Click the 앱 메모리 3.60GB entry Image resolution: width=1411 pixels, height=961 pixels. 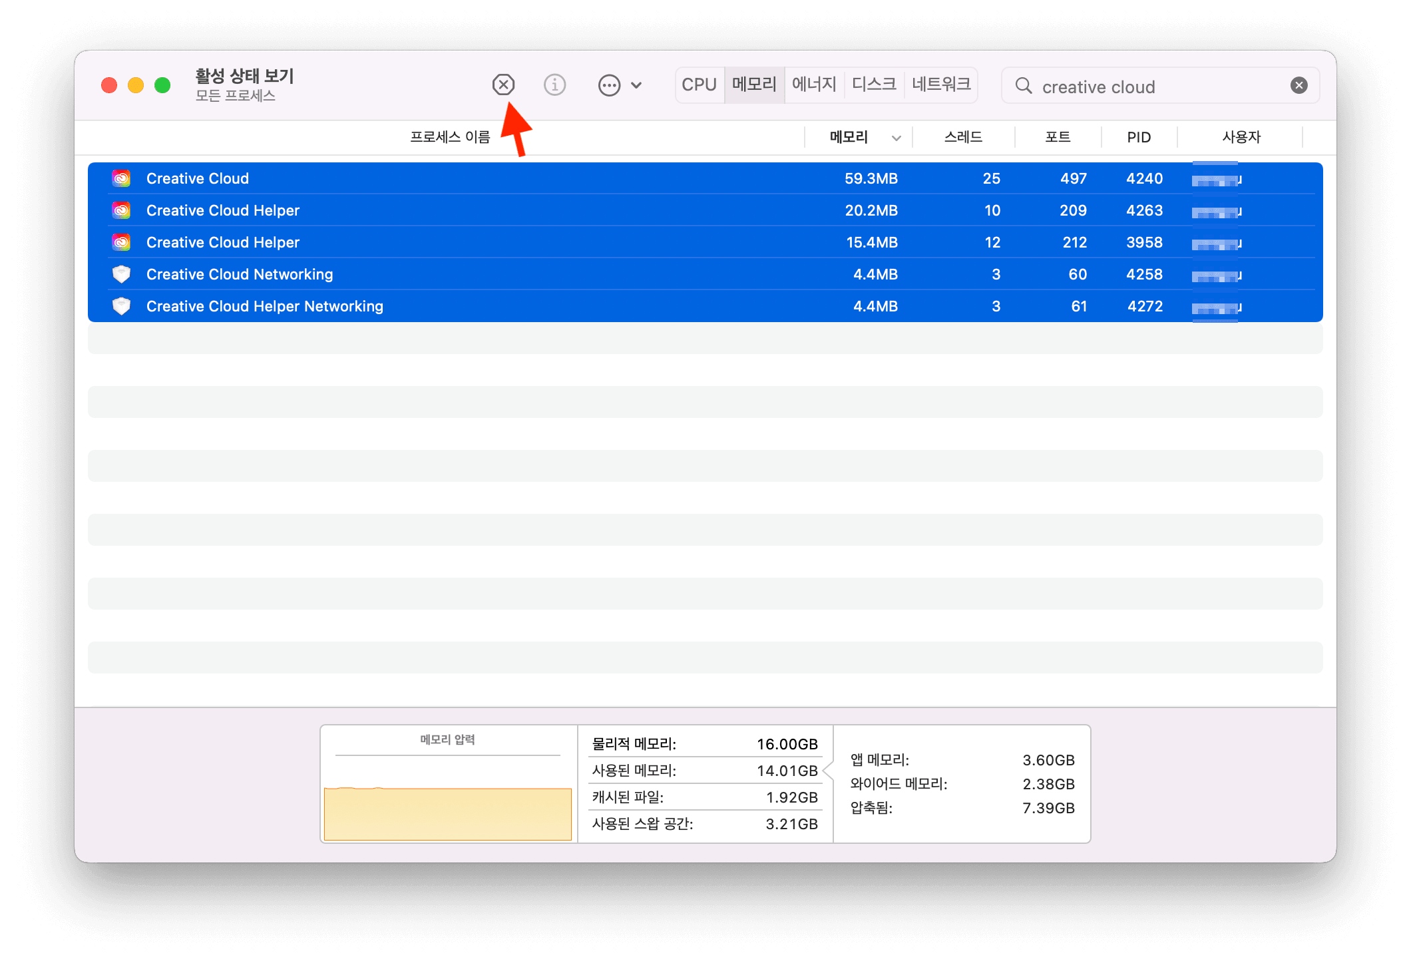pos(962,760)
